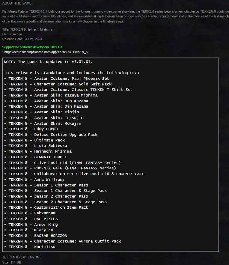This screenshot has height=265, width=229.
Task: Click 'TEKKEN 8 – Anna Williams' entry
Action: pyautogui.click(x=37, y=180)
